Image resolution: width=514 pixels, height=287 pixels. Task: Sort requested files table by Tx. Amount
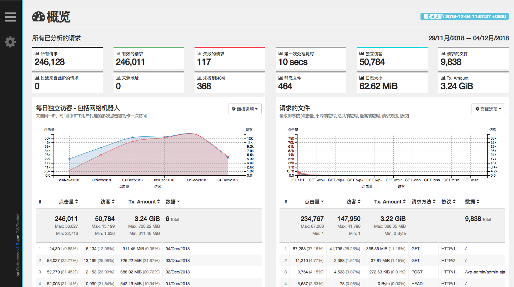pos(390,202)
